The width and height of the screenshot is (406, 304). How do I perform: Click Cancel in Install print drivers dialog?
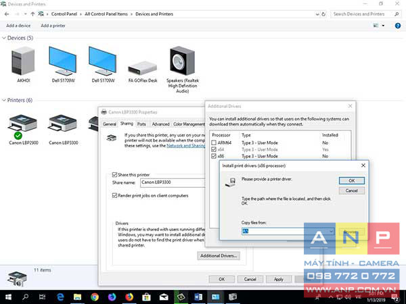(x=352, y=191)
